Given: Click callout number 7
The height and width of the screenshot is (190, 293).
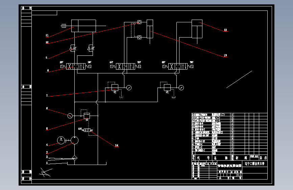Looking at the screenshot, I should (x=47, y=95).
